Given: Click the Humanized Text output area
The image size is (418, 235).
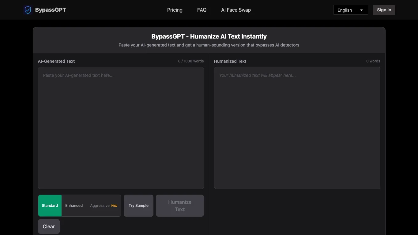Looking at the screenshot, I should click(x=297, y=128).
